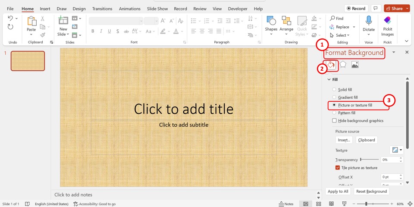414x207 pixels.
Task: Select the Pattern fill radio option
Action: tap(334, 113)
